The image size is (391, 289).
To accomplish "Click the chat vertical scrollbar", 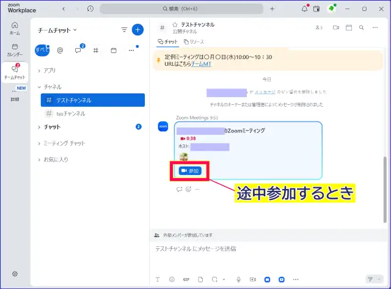I will click(x=385, y=189).
